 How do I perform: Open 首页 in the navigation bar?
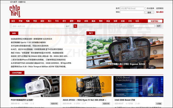coord(13,21)
